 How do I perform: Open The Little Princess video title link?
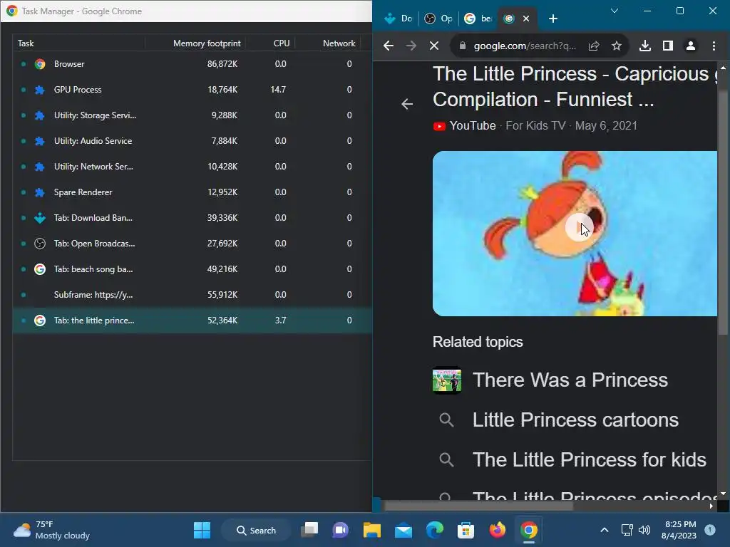[x=575, y=86]
